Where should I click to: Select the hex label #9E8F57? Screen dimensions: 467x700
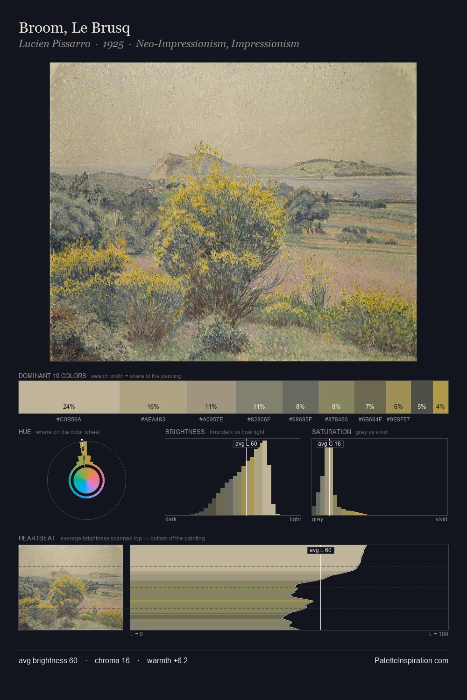pyautogui.click(x=398, y=420)
